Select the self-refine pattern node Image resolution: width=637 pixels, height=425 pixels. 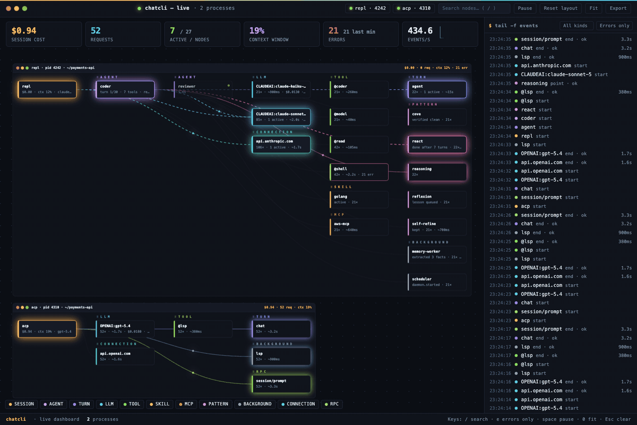click(437, 227)
